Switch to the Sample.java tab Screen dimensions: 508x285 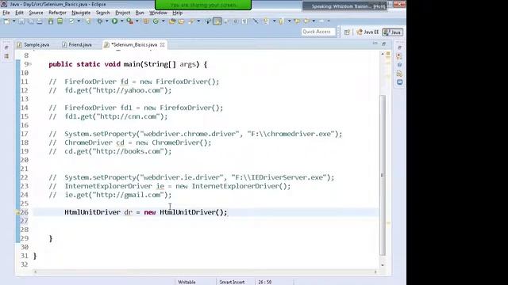click(33, 44)
